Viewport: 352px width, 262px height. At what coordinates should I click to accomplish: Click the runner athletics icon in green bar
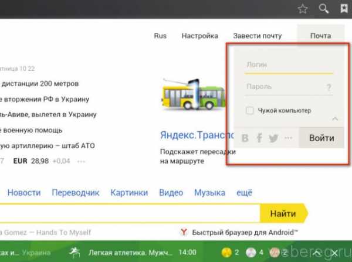click(75, 253)
